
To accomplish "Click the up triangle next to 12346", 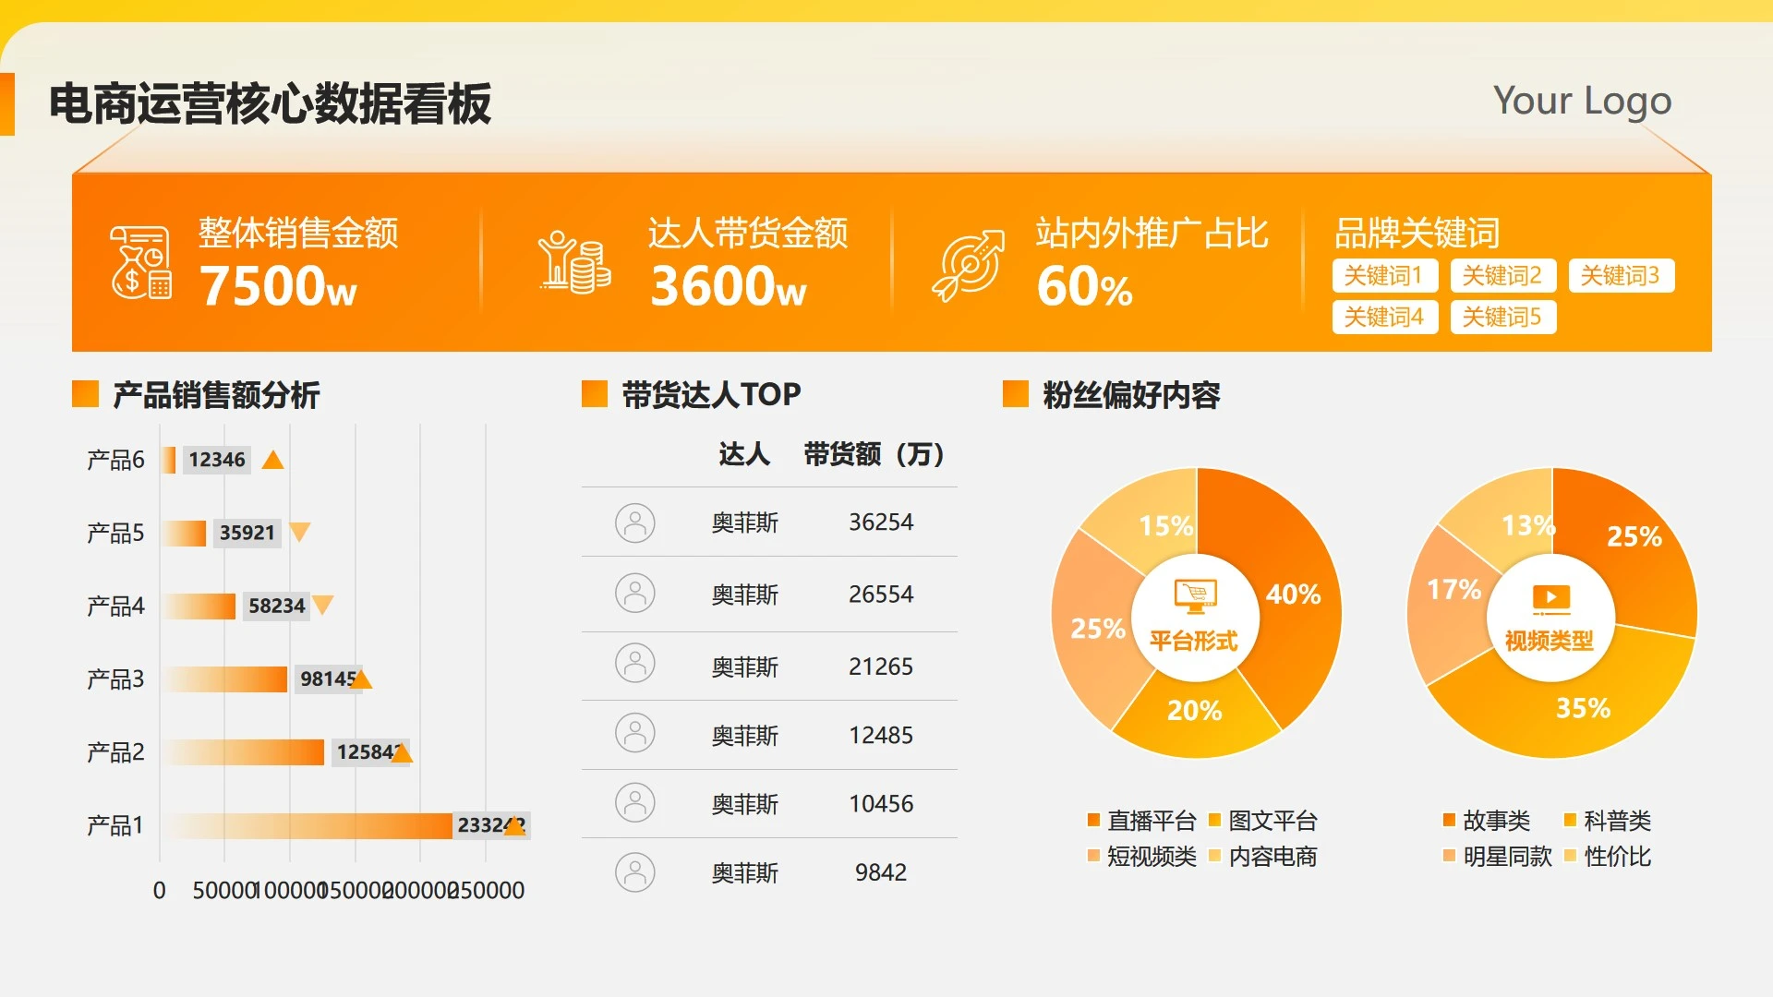I will pyautogui.click(x=272, y=460).
